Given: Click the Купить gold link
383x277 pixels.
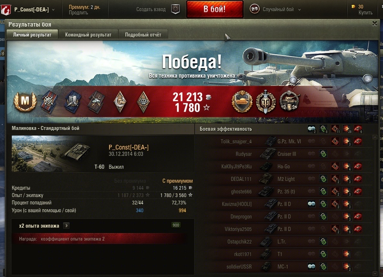Looking at the screenshot, I should pos(365,13).
